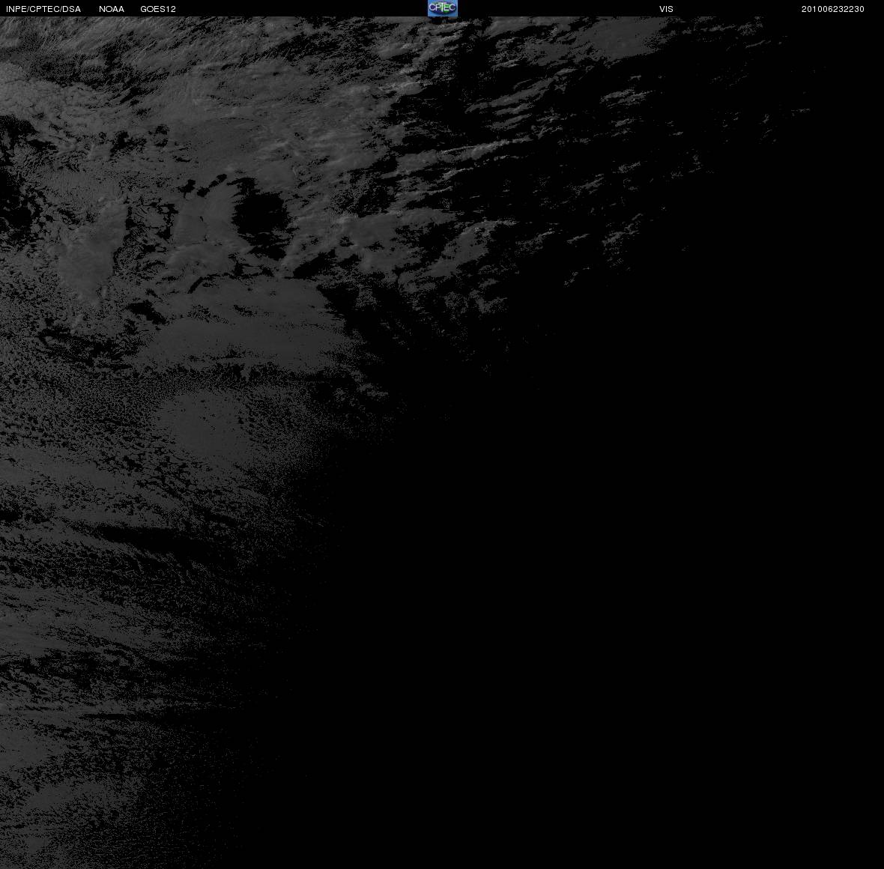Click the header gap between VIS and the timestamp
The height and width of the screenshot is (869, 884).
[737, 8]
